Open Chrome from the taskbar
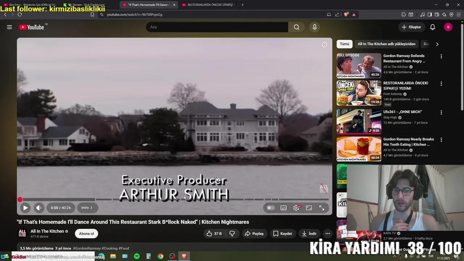 pyautogui.click(x=160, y=256)
